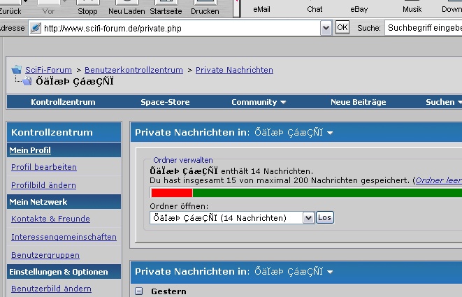
Task: Click the Neu Laden reload button
Action: [x=126, y=8]
